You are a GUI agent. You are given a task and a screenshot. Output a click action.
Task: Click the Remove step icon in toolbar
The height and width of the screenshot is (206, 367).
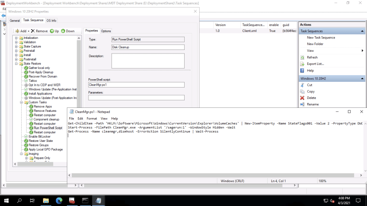coord(33,31)
